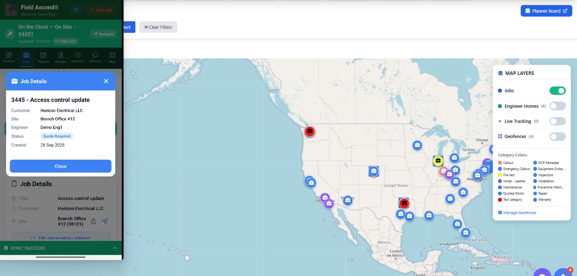This screenshot has height=276, width=577.
Task: Click 'Branch Office #12' site text in popup
Action: coord(58,119)
